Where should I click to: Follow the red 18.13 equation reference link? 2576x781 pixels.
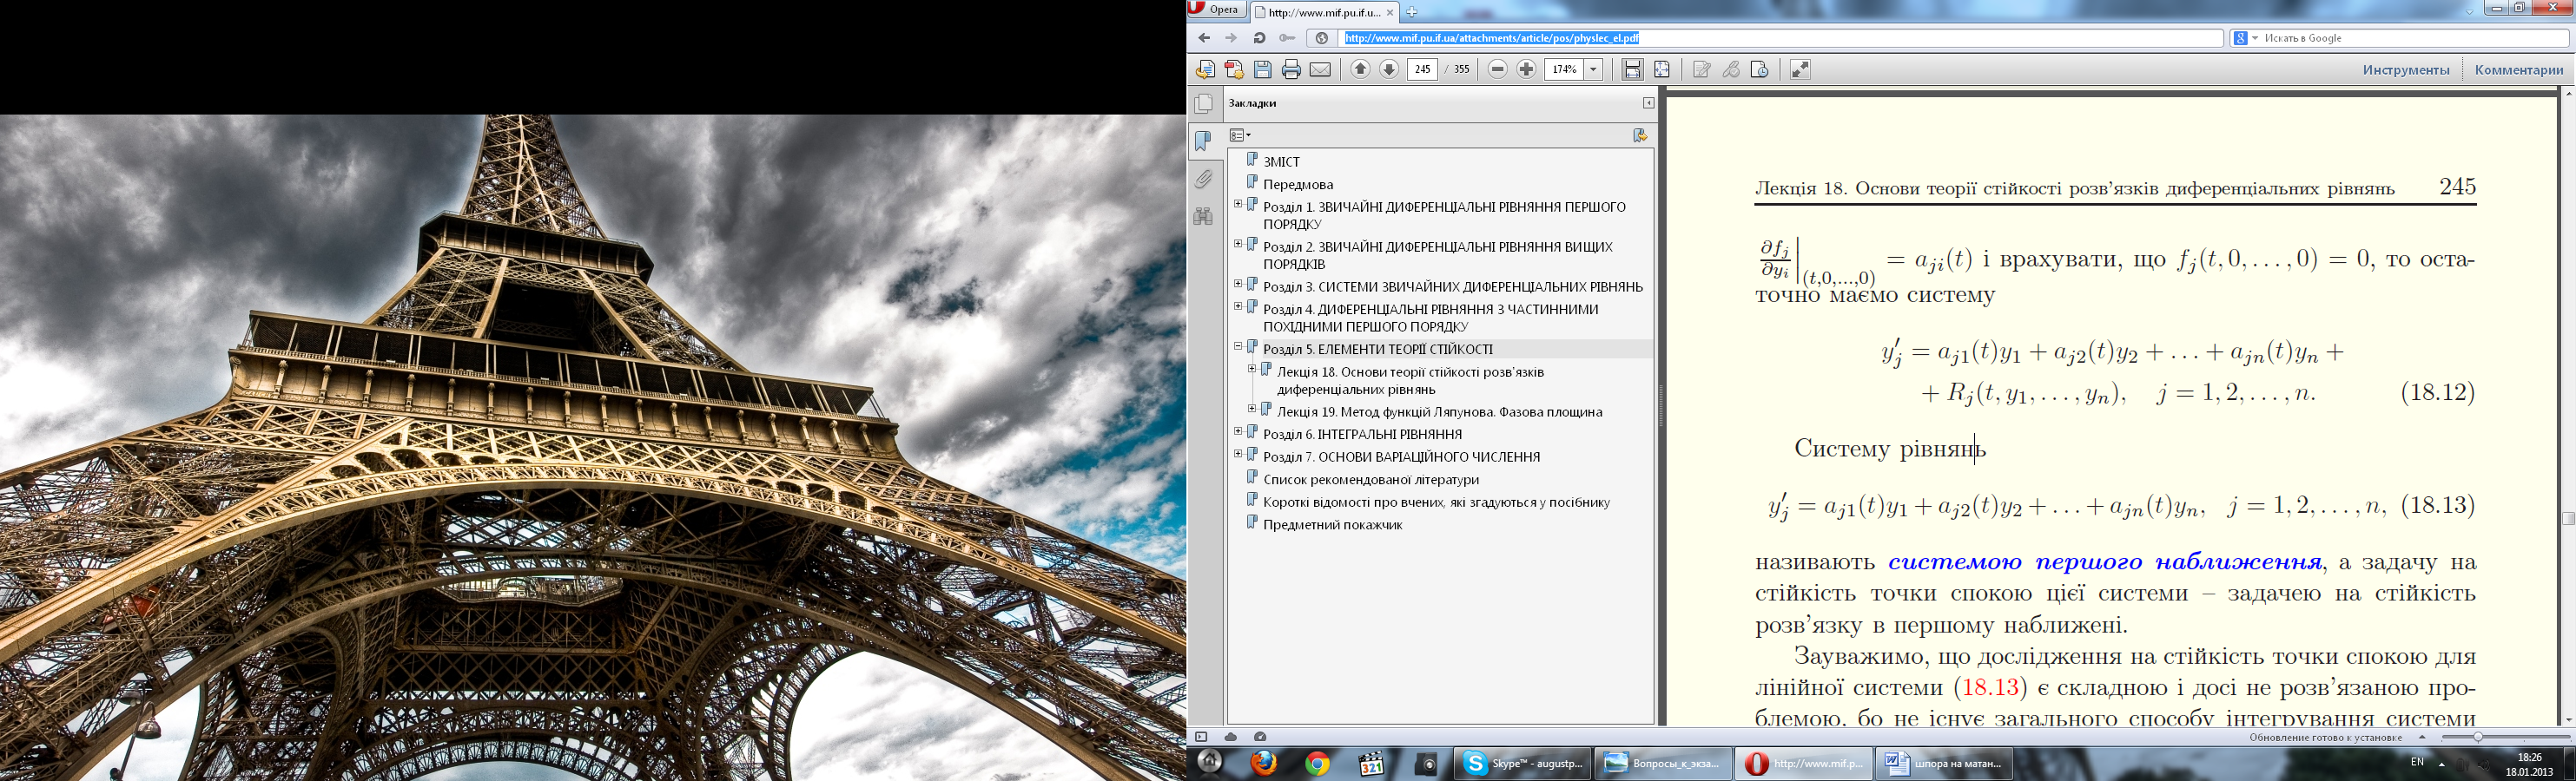tap(1990, 688)
